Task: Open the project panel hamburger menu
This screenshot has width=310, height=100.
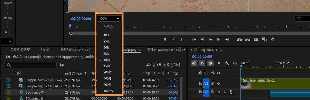Action: (140, 50)
